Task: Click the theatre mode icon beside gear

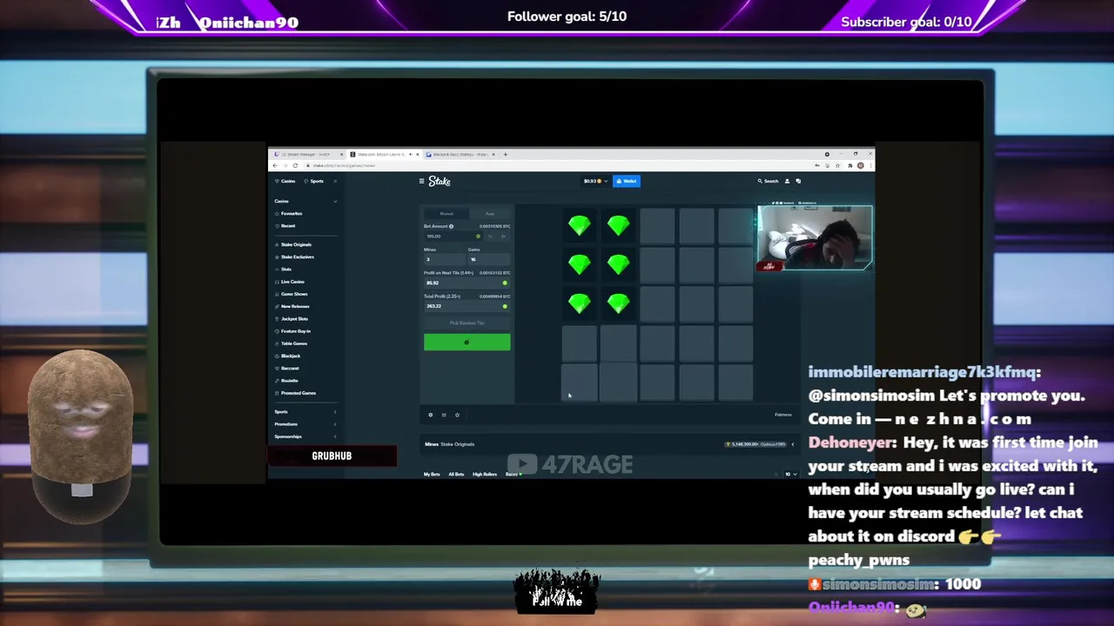Action: coord(444,415)
